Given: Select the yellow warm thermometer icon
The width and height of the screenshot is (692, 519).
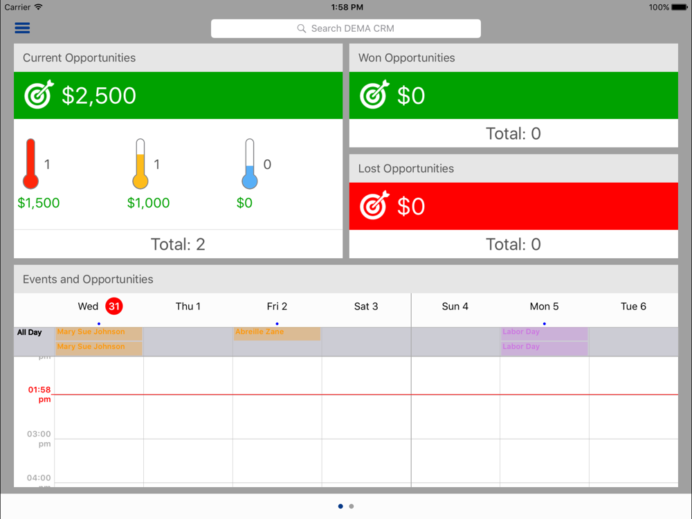Looking at the screenshot, I should point(140,164).
